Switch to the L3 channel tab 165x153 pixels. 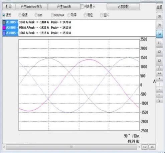pos(159,60)
